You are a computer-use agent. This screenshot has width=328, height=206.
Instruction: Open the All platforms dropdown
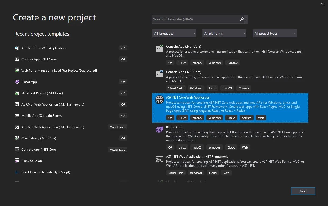pos(224,34)
